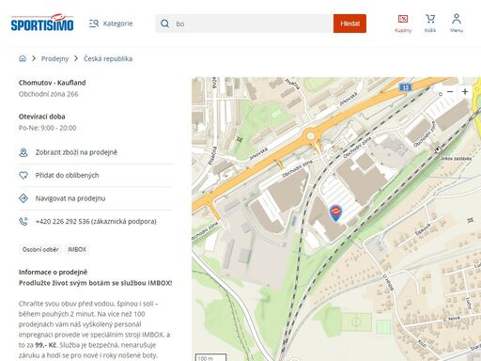Click the search magnifier icon
Viewport: 481px width, 361px height.
164,24
